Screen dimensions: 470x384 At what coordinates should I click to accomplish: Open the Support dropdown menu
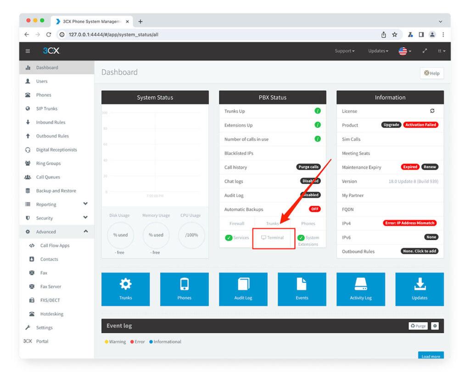pyautogui.click(x=344, y=51)
